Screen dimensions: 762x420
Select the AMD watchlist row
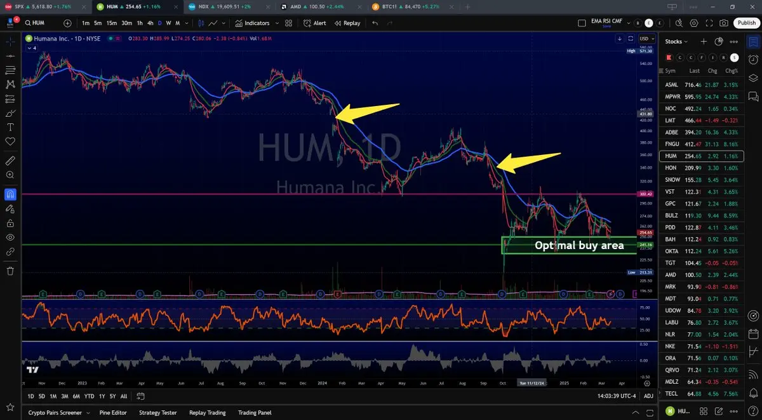[x=701, y=274]
